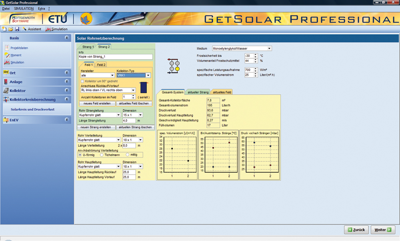Go back with the Zurück button
The width and height of the screenshot is (400, 241).
pos(356,230)
